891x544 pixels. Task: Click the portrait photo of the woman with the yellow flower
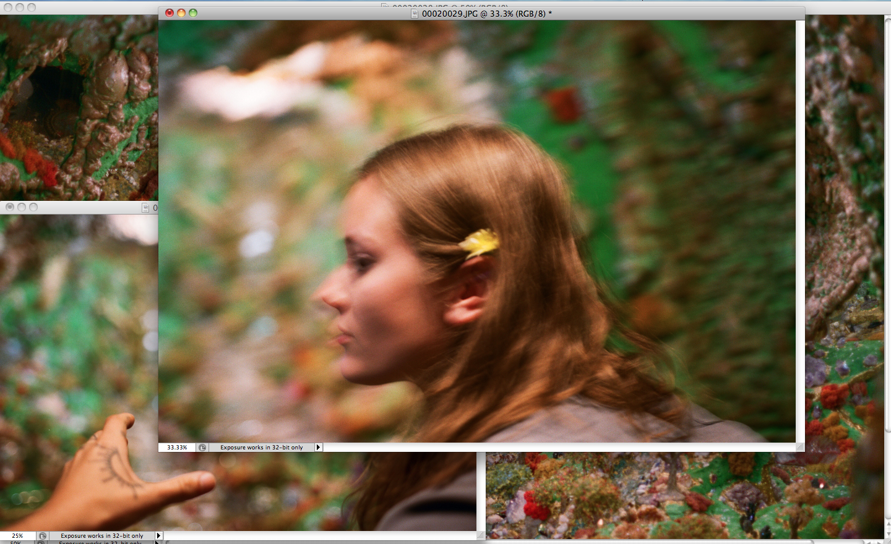(x=476, y=231)
